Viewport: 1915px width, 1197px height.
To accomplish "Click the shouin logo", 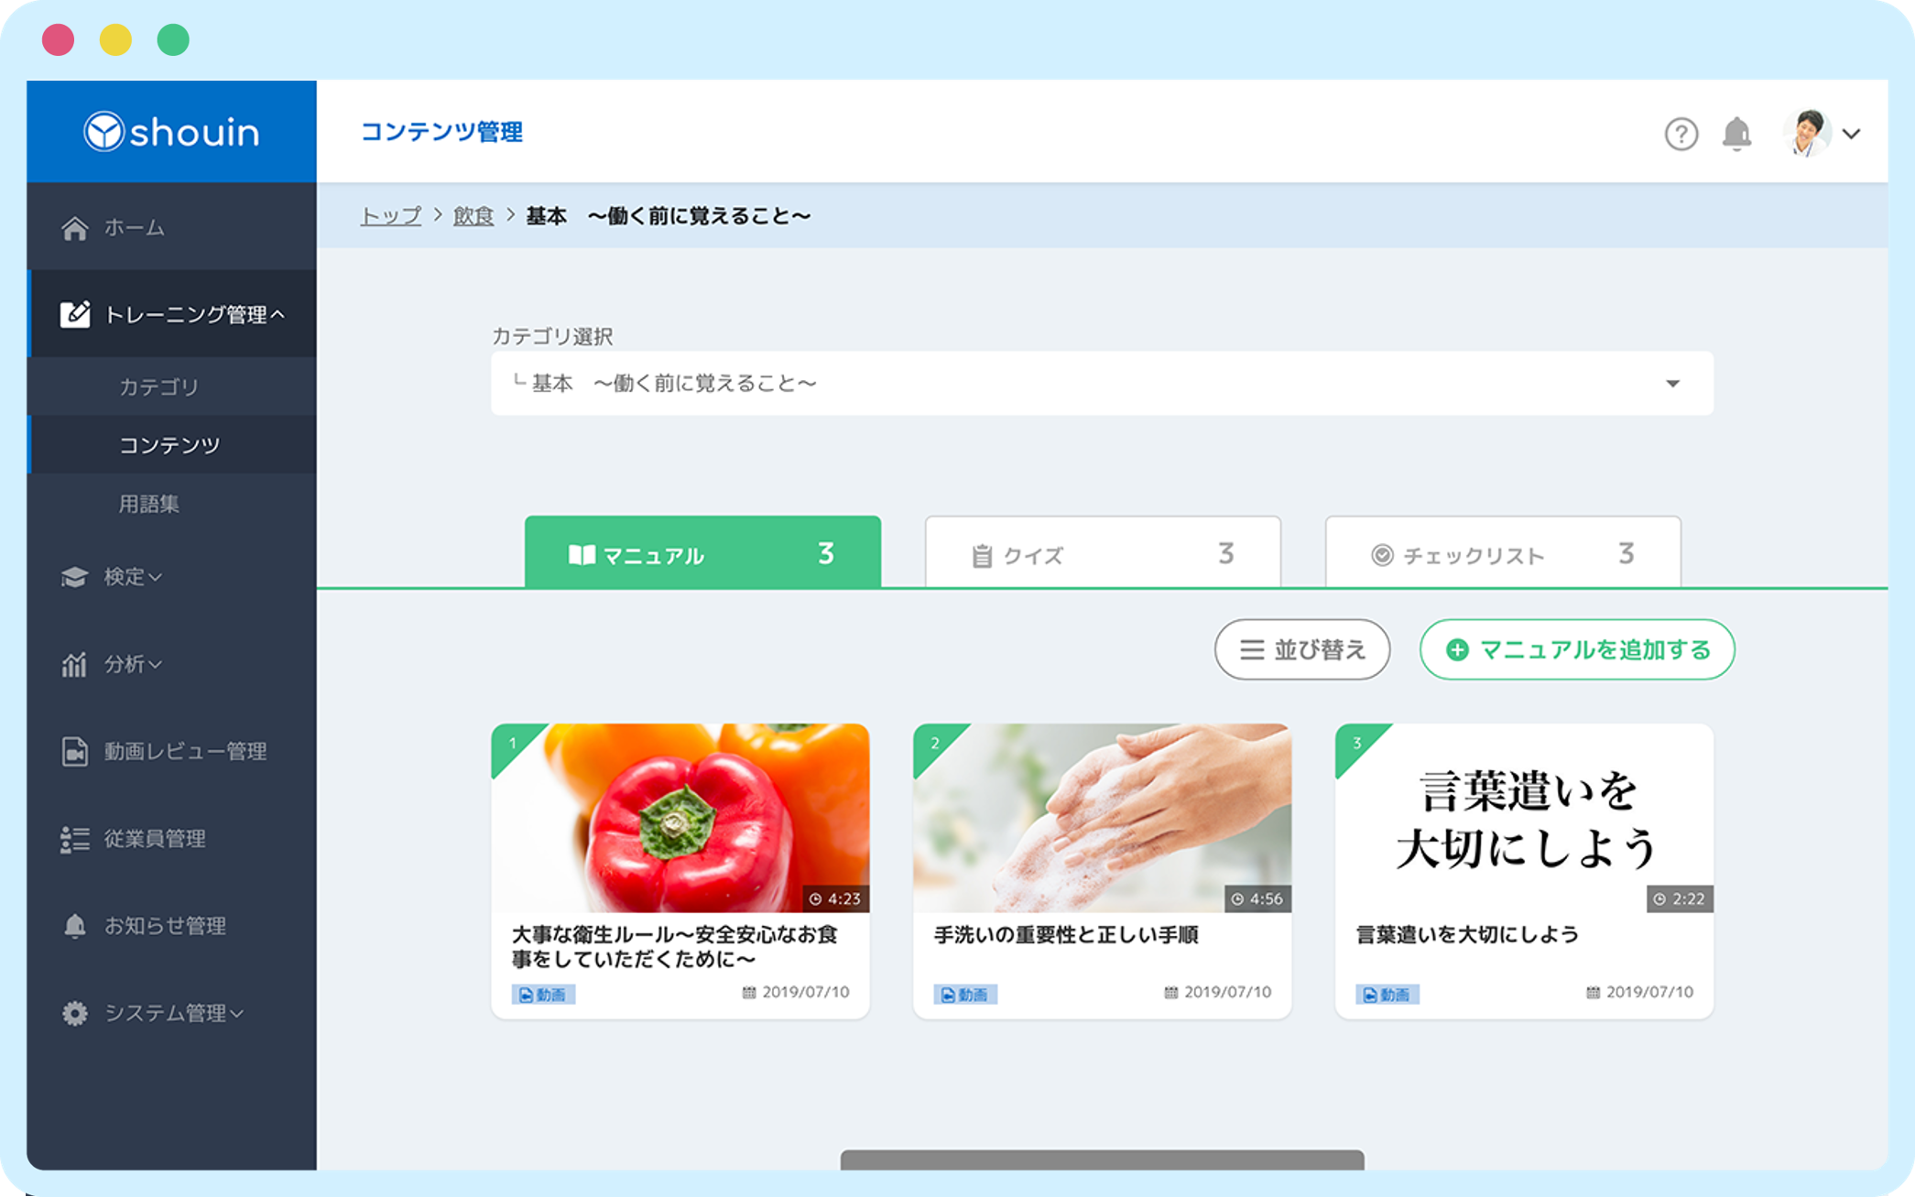I will [x=171, y=132].
